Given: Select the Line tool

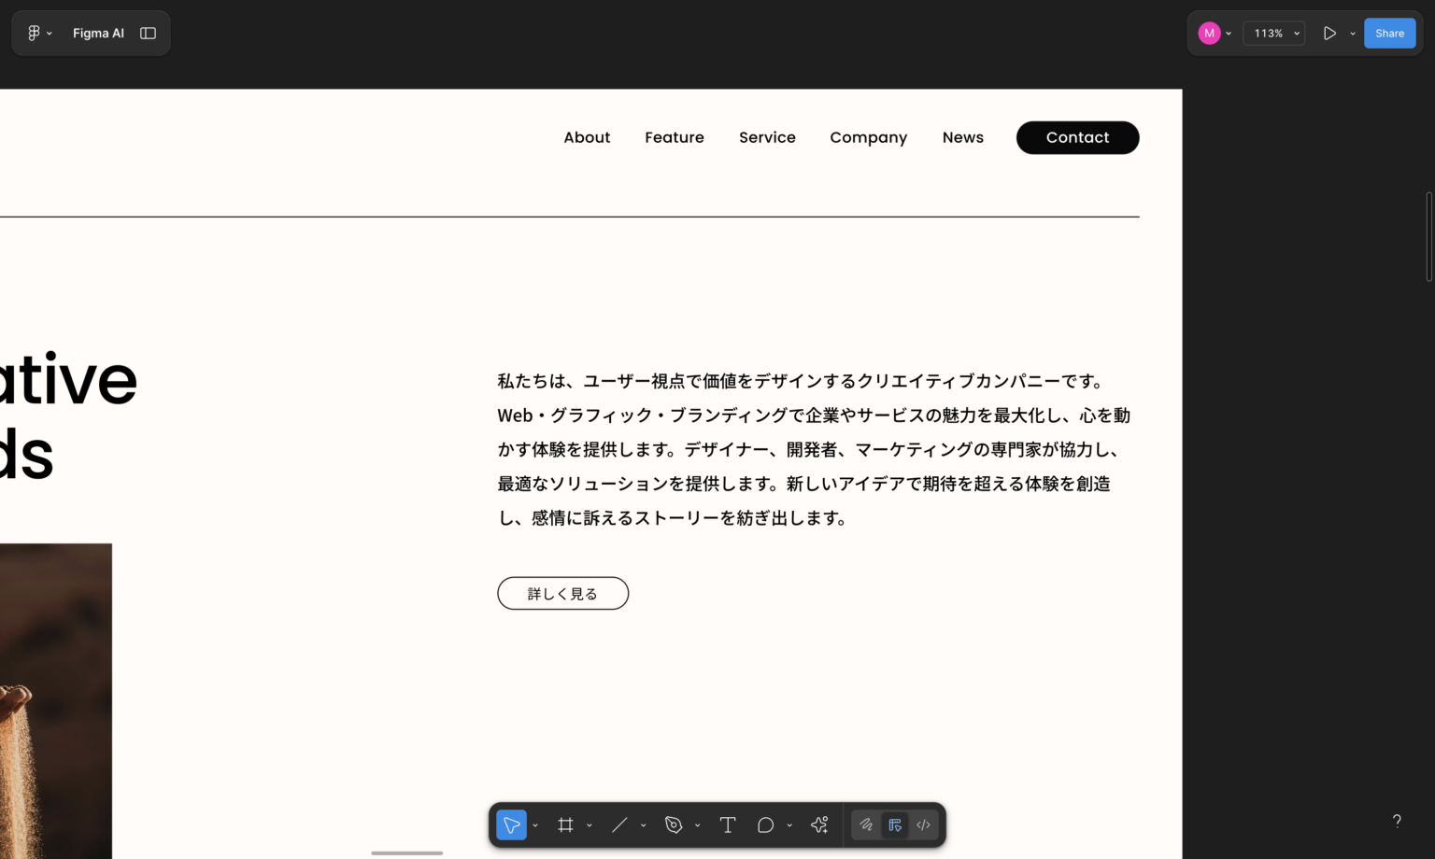Looking at the screenshot, I should pos(619,824).
